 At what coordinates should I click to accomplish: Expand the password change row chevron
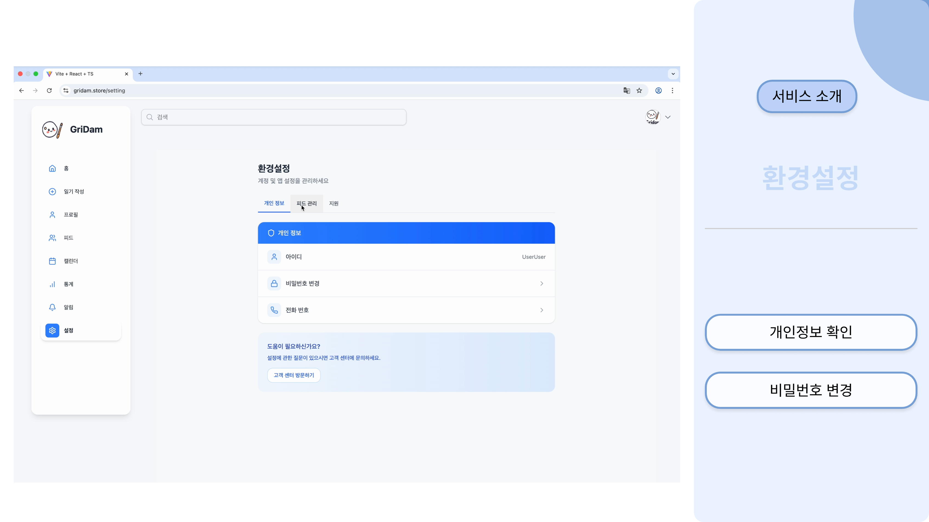(x=541, y=284)
